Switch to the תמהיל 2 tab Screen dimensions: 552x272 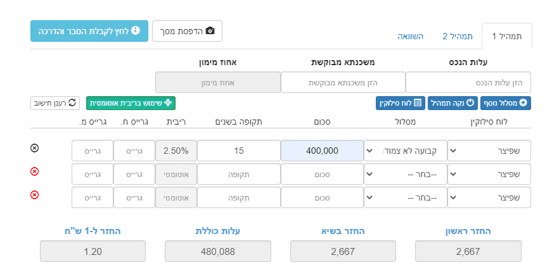(x=458, y=36)
